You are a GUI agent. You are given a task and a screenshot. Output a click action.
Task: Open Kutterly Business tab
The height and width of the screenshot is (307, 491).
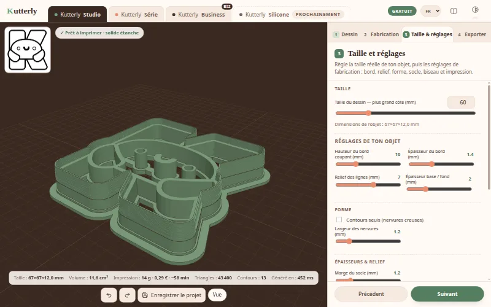pos(198,14)
